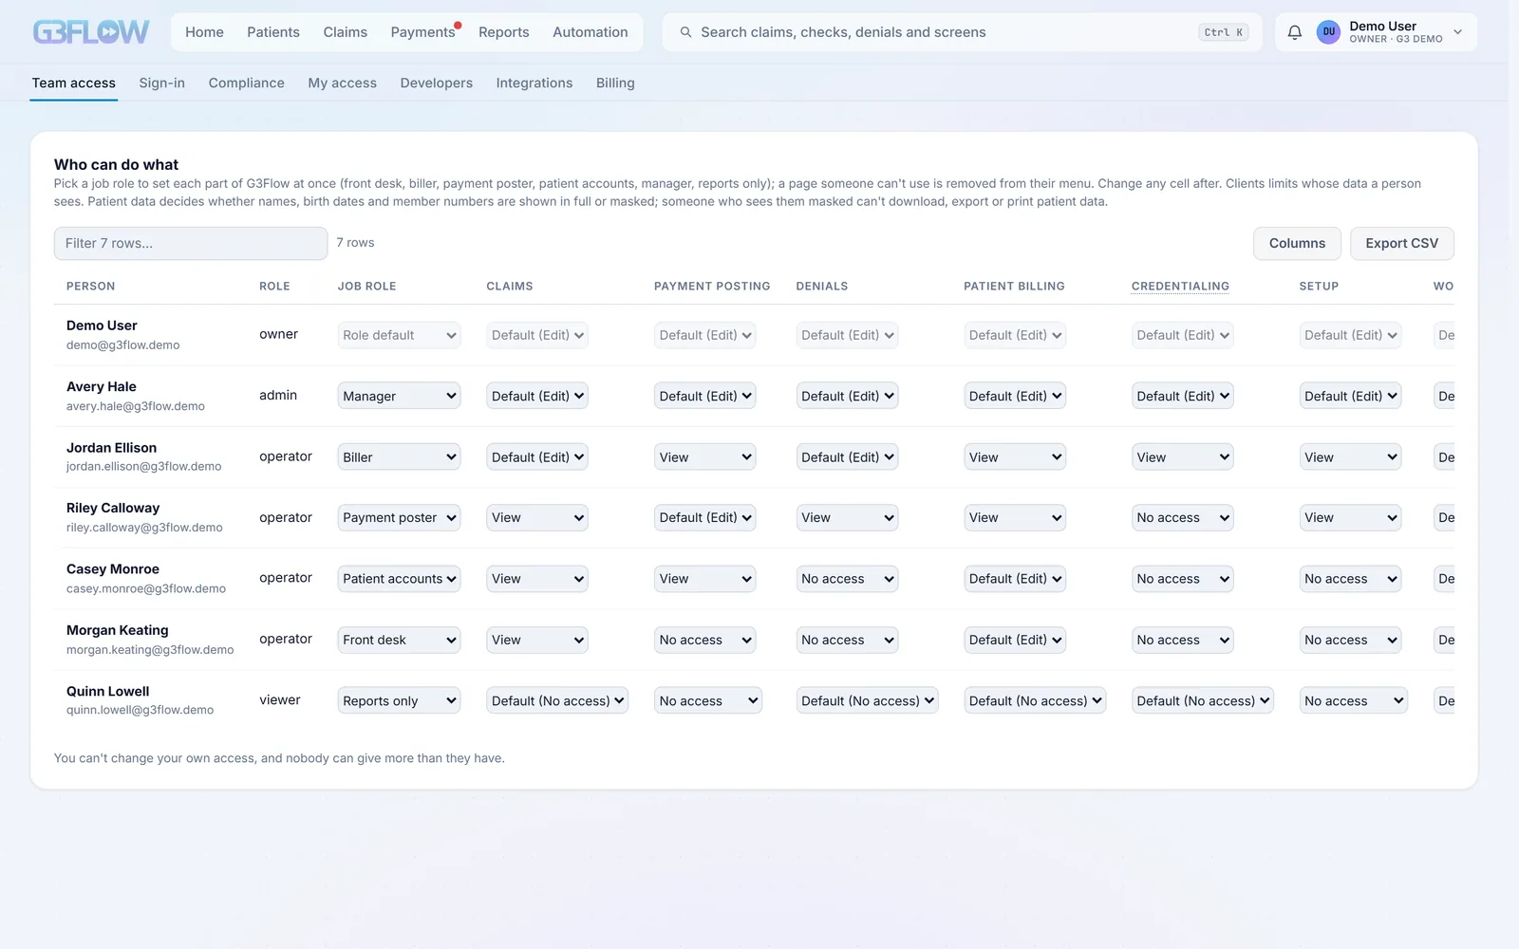Open Quinn Lowell's Claims access dropdown
The width and height of the screenshot is (1519, 949).
pyautogui.click(x=557, y=701)
